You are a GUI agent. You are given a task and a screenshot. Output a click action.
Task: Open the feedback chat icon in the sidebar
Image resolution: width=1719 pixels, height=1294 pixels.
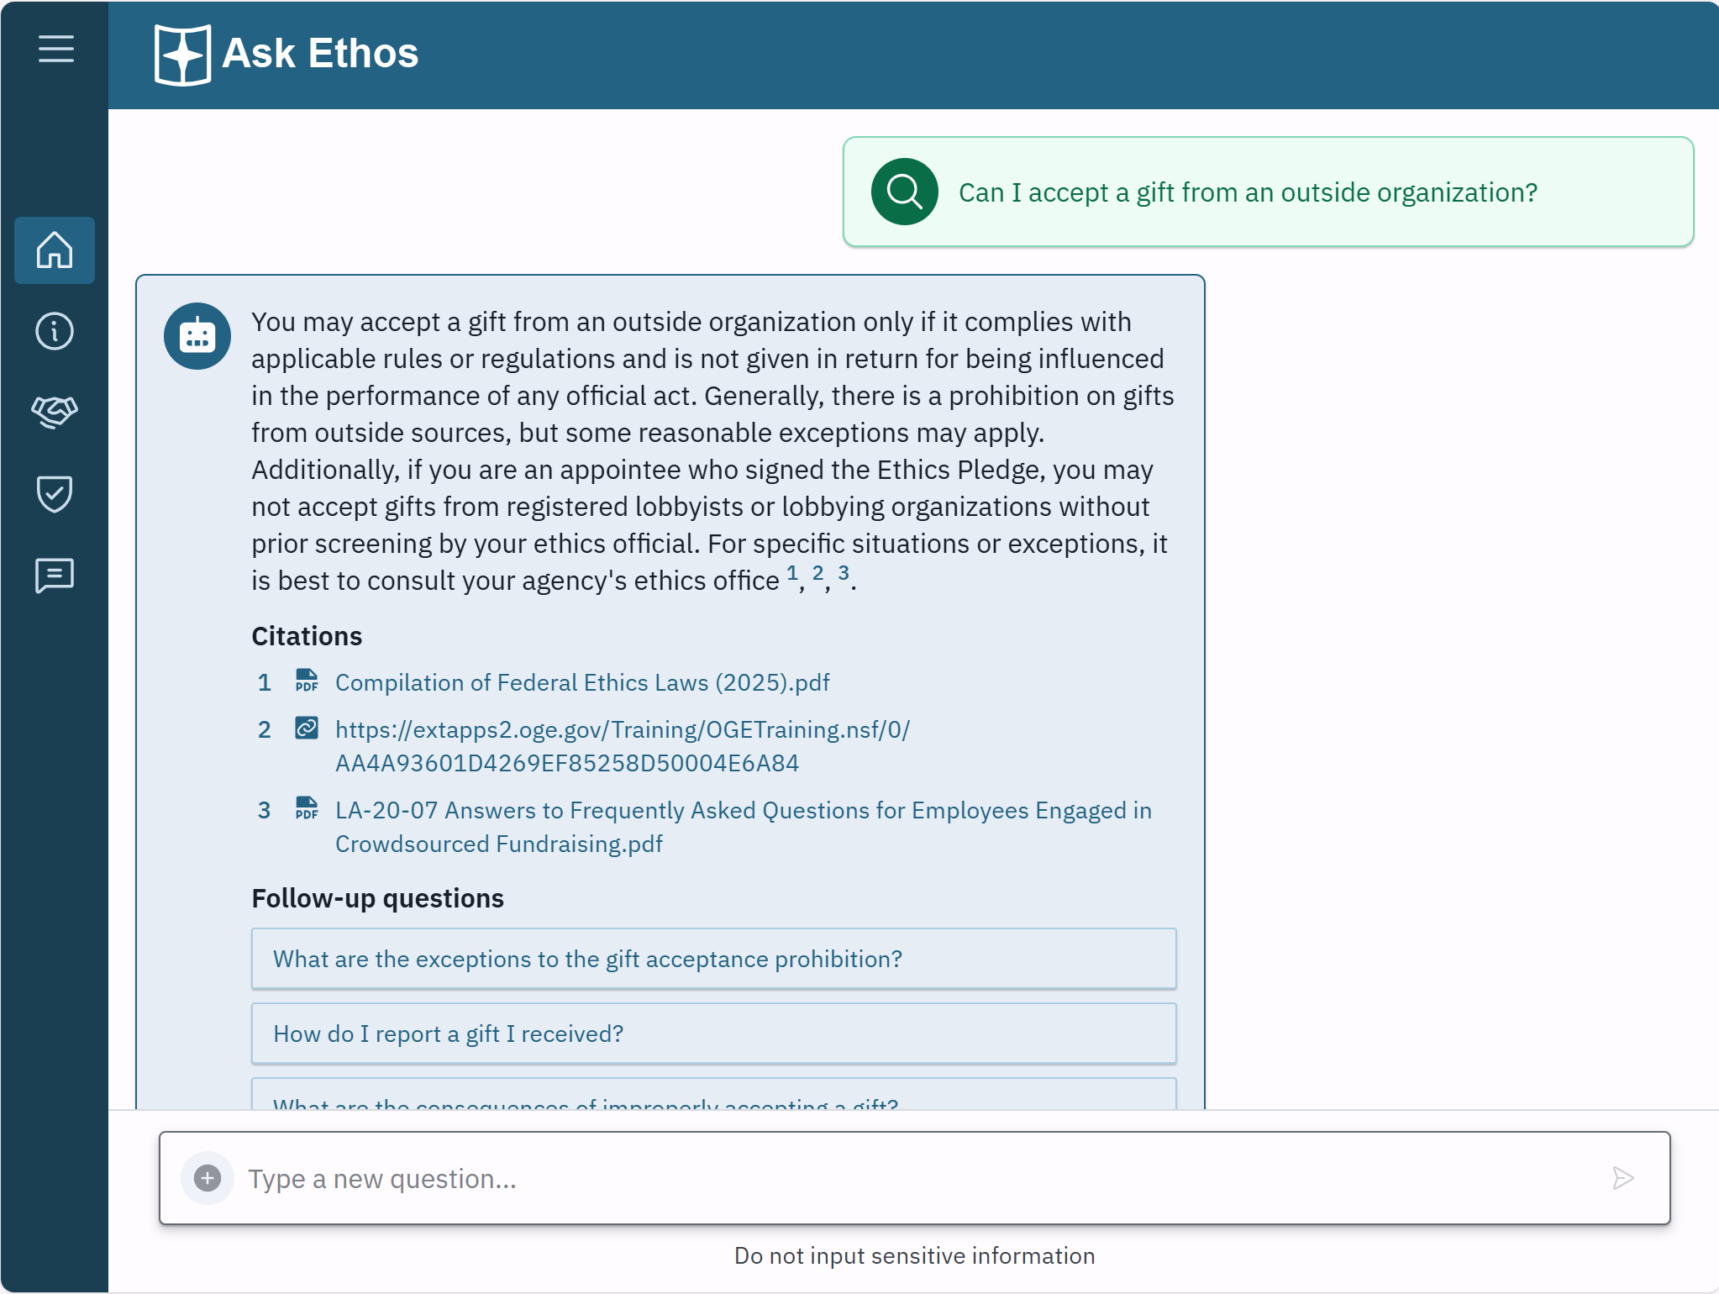coord(54,575)
